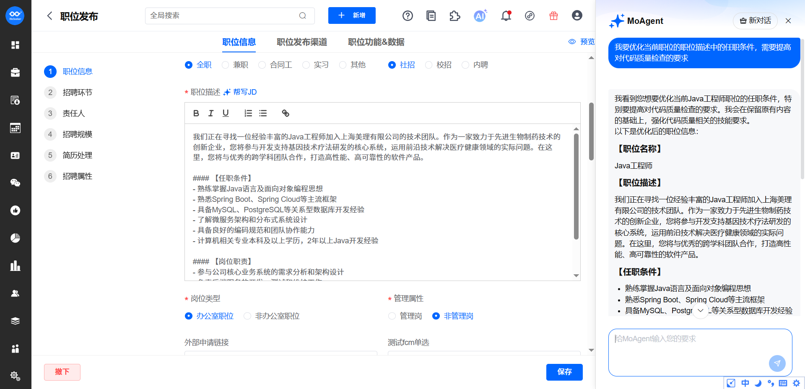Click the 保存 button
The width and height of the screenshot is (805, 389).
tap(564, 372)
